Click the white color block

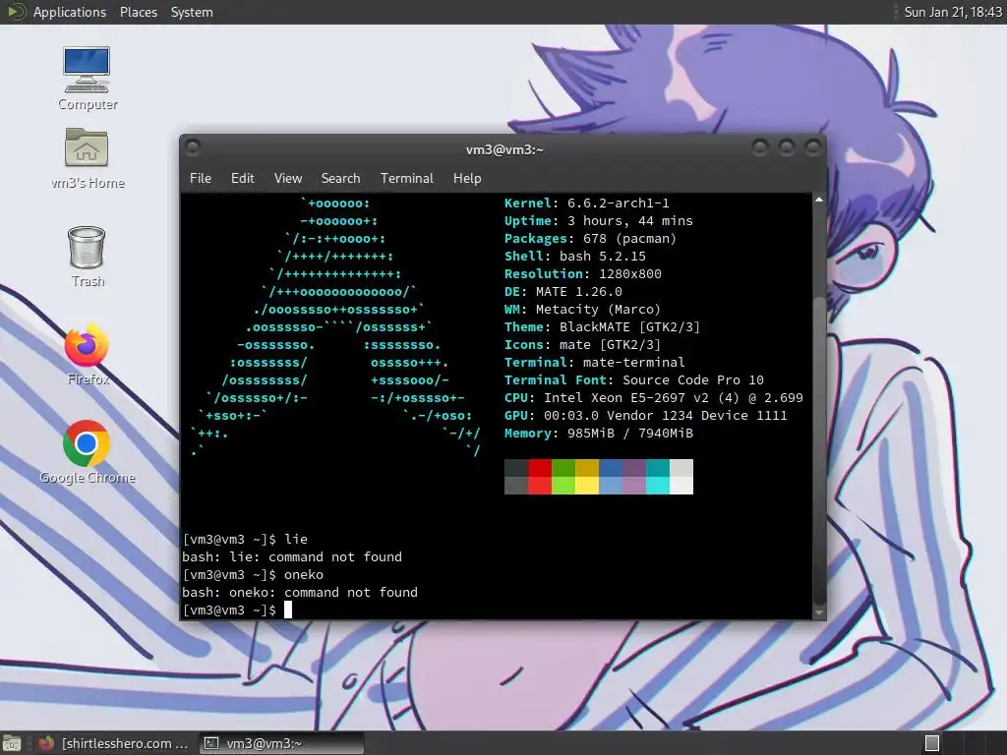(x=681, y=486)
